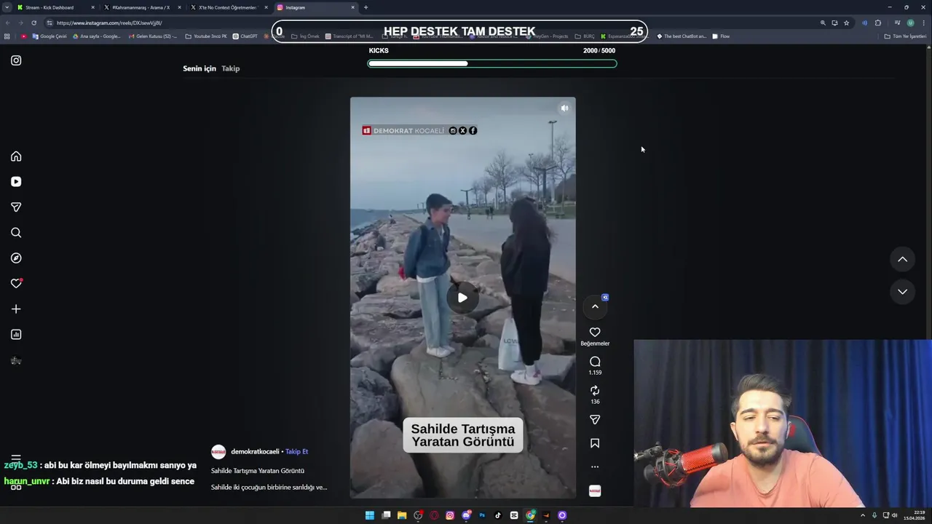Collapse reel action panel with up chevron
The height and width of the screenshot is (524, 932).
click(x=595, y=306)
